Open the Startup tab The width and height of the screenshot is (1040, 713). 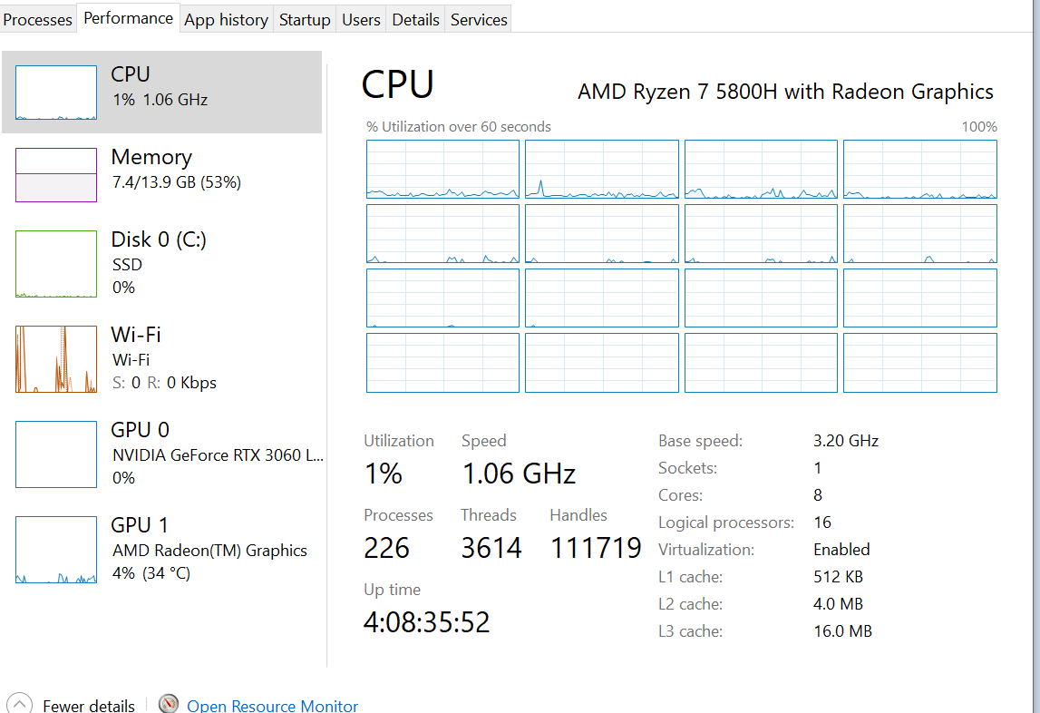[305, 19]
